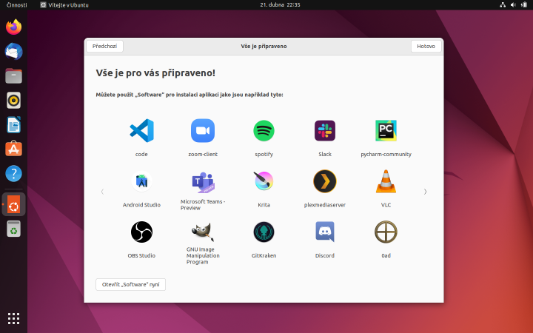533x333 pixels.
Task: Choose the VLC cone icon
Action: (x=386, y=181)
